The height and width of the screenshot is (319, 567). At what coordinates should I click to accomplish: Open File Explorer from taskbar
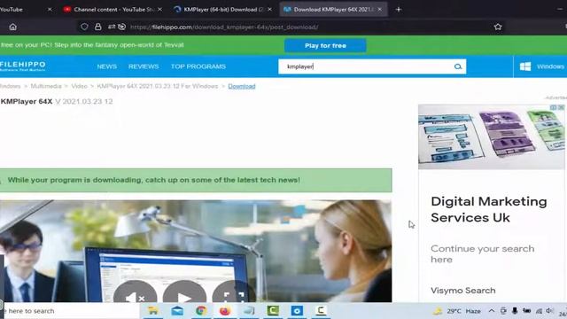point(153,311)
